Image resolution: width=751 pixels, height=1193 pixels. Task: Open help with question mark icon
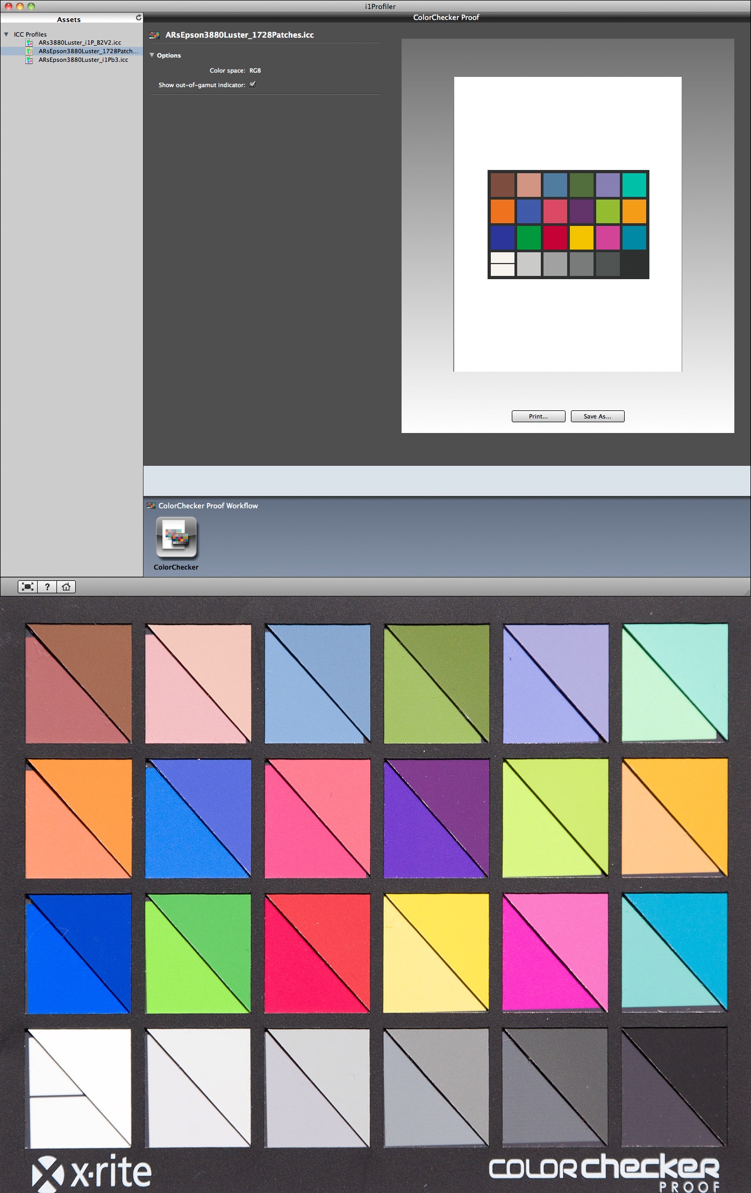point(47,587)
